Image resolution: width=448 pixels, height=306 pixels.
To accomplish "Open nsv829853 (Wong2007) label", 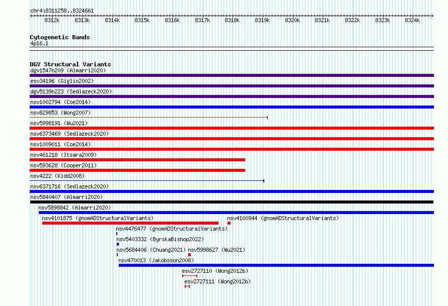I will [60, 113].
